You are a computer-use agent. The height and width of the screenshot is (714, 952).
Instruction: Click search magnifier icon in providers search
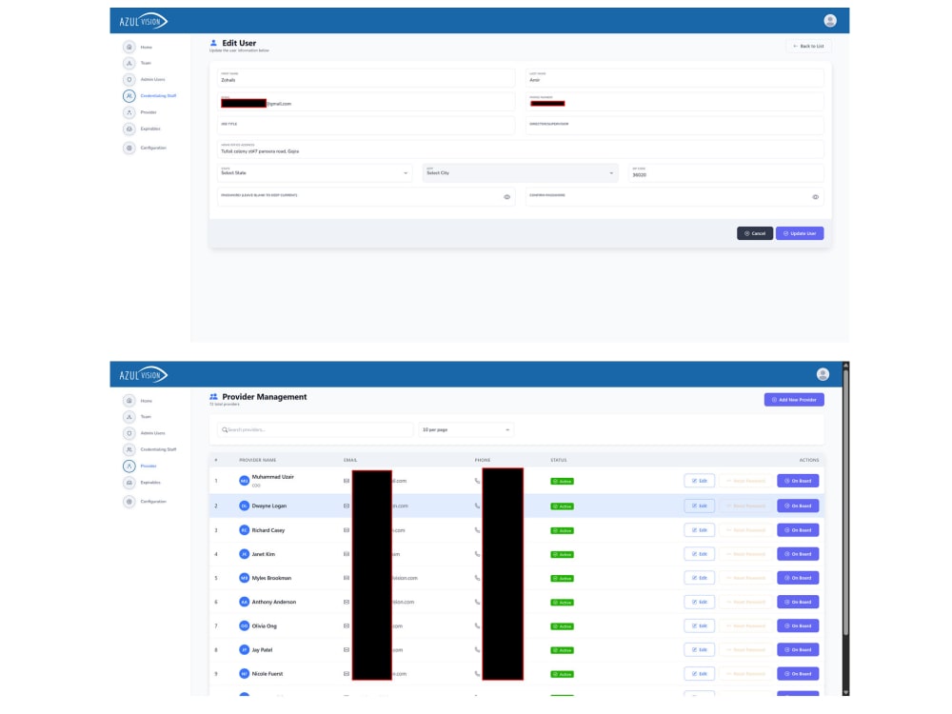click(224, 430)
